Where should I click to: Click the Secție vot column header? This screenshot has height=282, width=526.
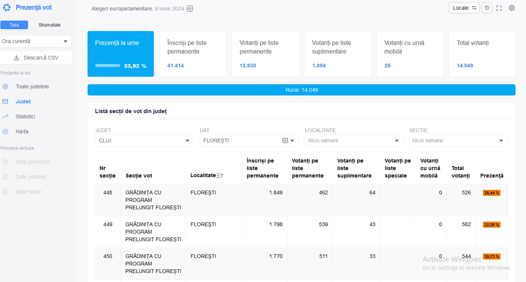(x=139, y=176)
